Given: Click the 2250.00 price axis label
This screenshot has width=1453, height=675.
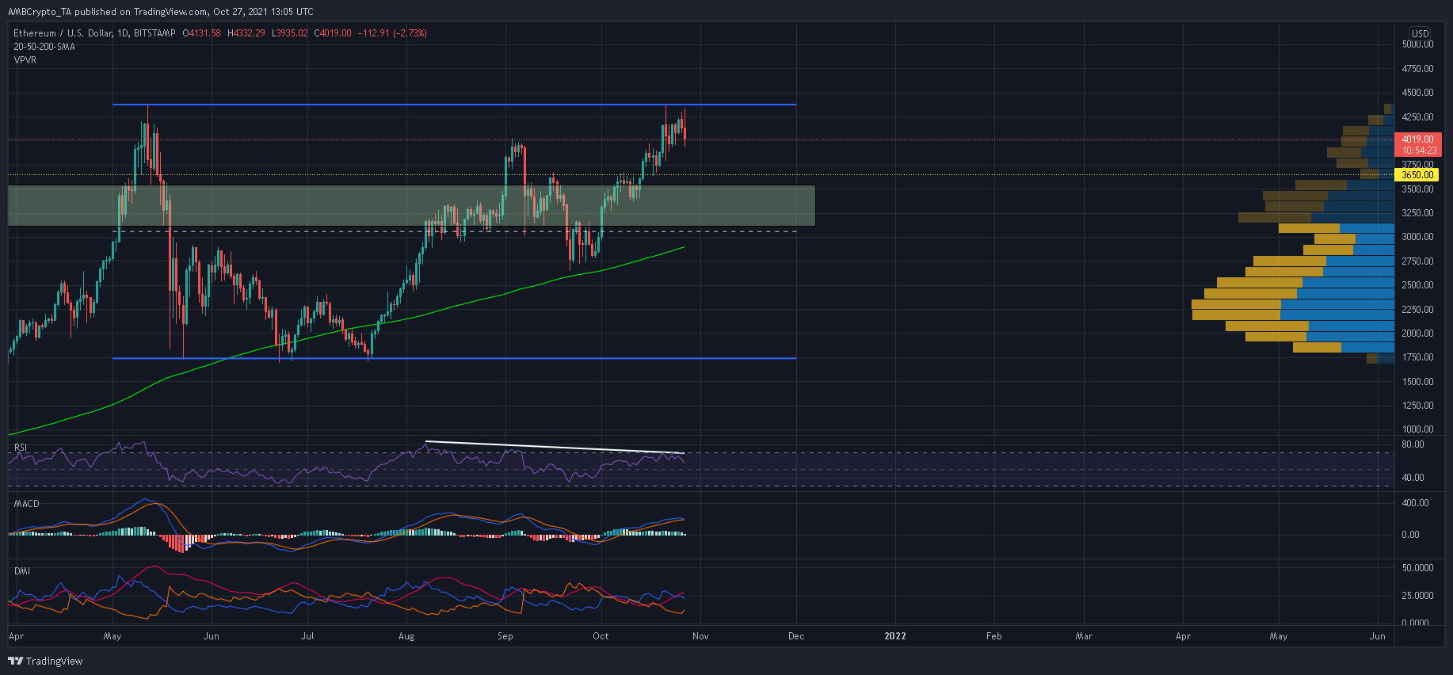Looking at the screenshot, I should click(1417, 310).
